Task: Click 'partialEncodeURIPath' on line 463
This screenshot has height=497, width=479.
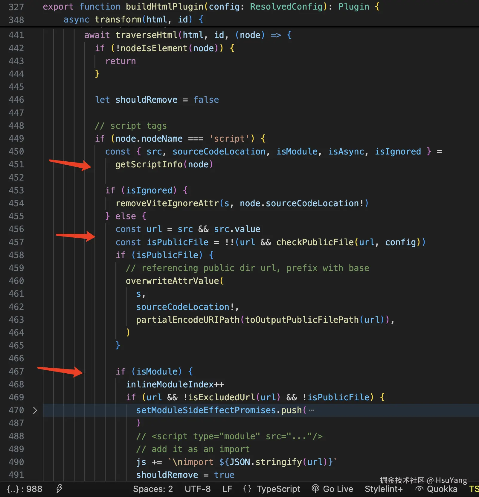Action: pyautogui.click(x=188, y=320)
